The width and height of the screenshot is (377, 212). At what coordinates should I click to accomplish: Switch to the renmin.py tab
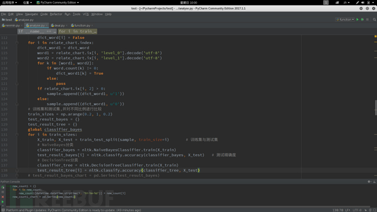coord(12,26)
